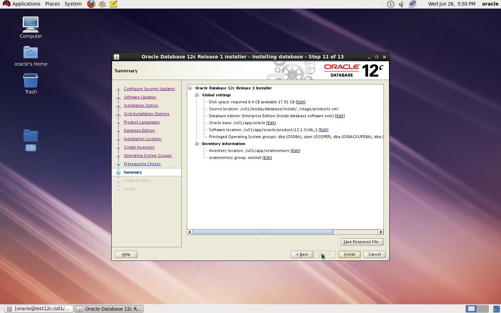
Task: Collapse the Global settings tree node
Action: coord(197,95)
